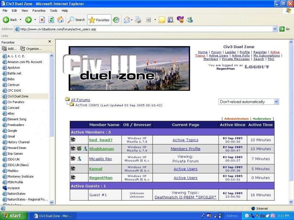294x220 pixels.
Task: Open the Forward button history dropdown arrow
Action: click(35, 20)
